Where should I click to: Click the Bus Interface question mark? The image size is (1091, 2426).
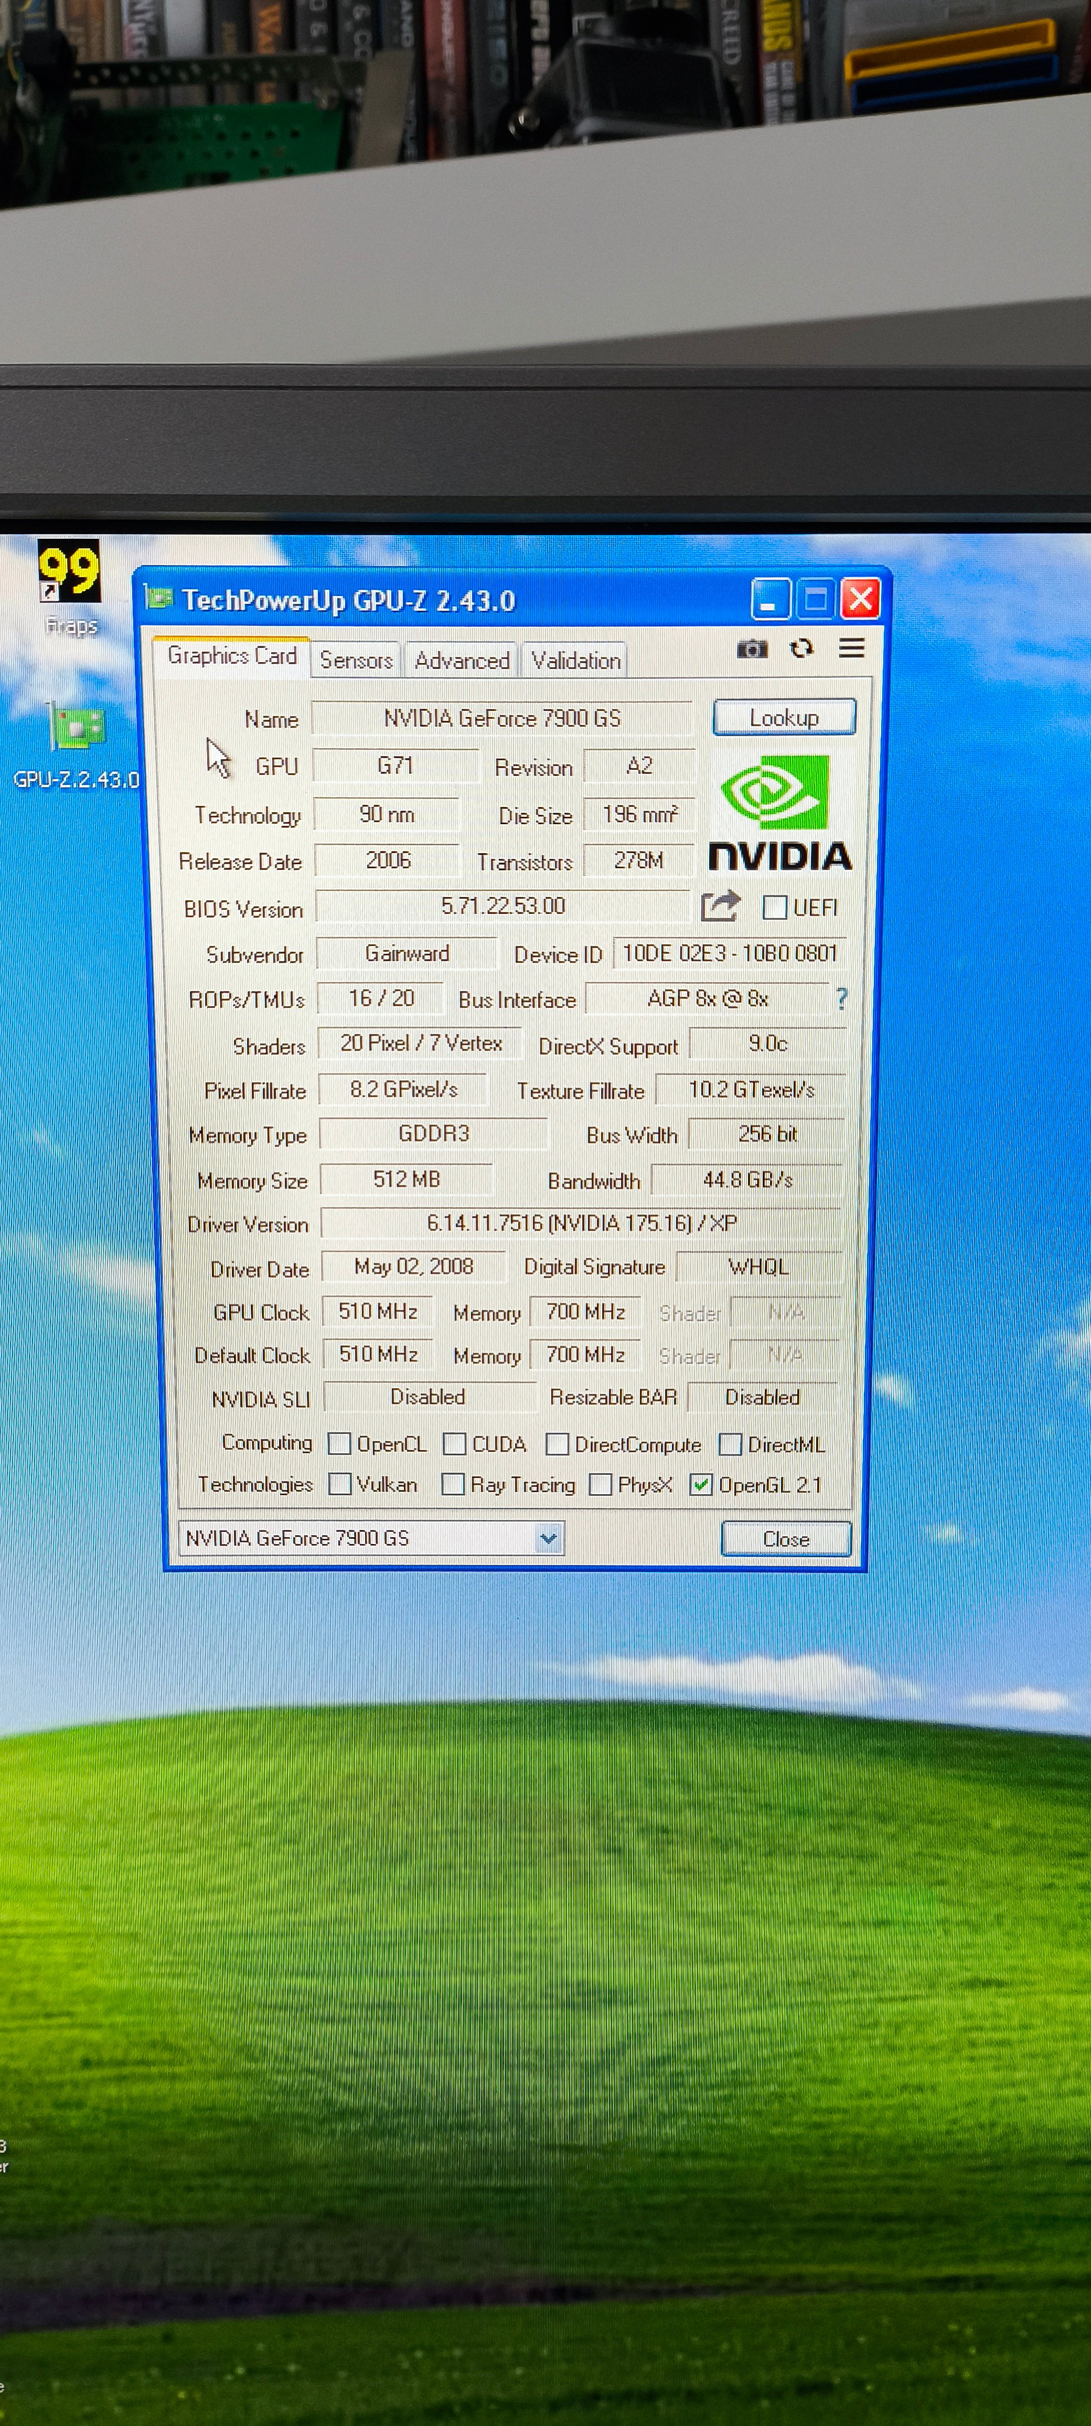point(841,998)
